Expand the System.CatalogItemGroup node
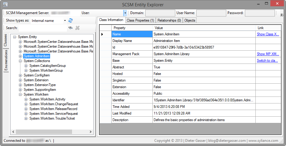Viewport: 286px width, 146px height. point(26,66)
